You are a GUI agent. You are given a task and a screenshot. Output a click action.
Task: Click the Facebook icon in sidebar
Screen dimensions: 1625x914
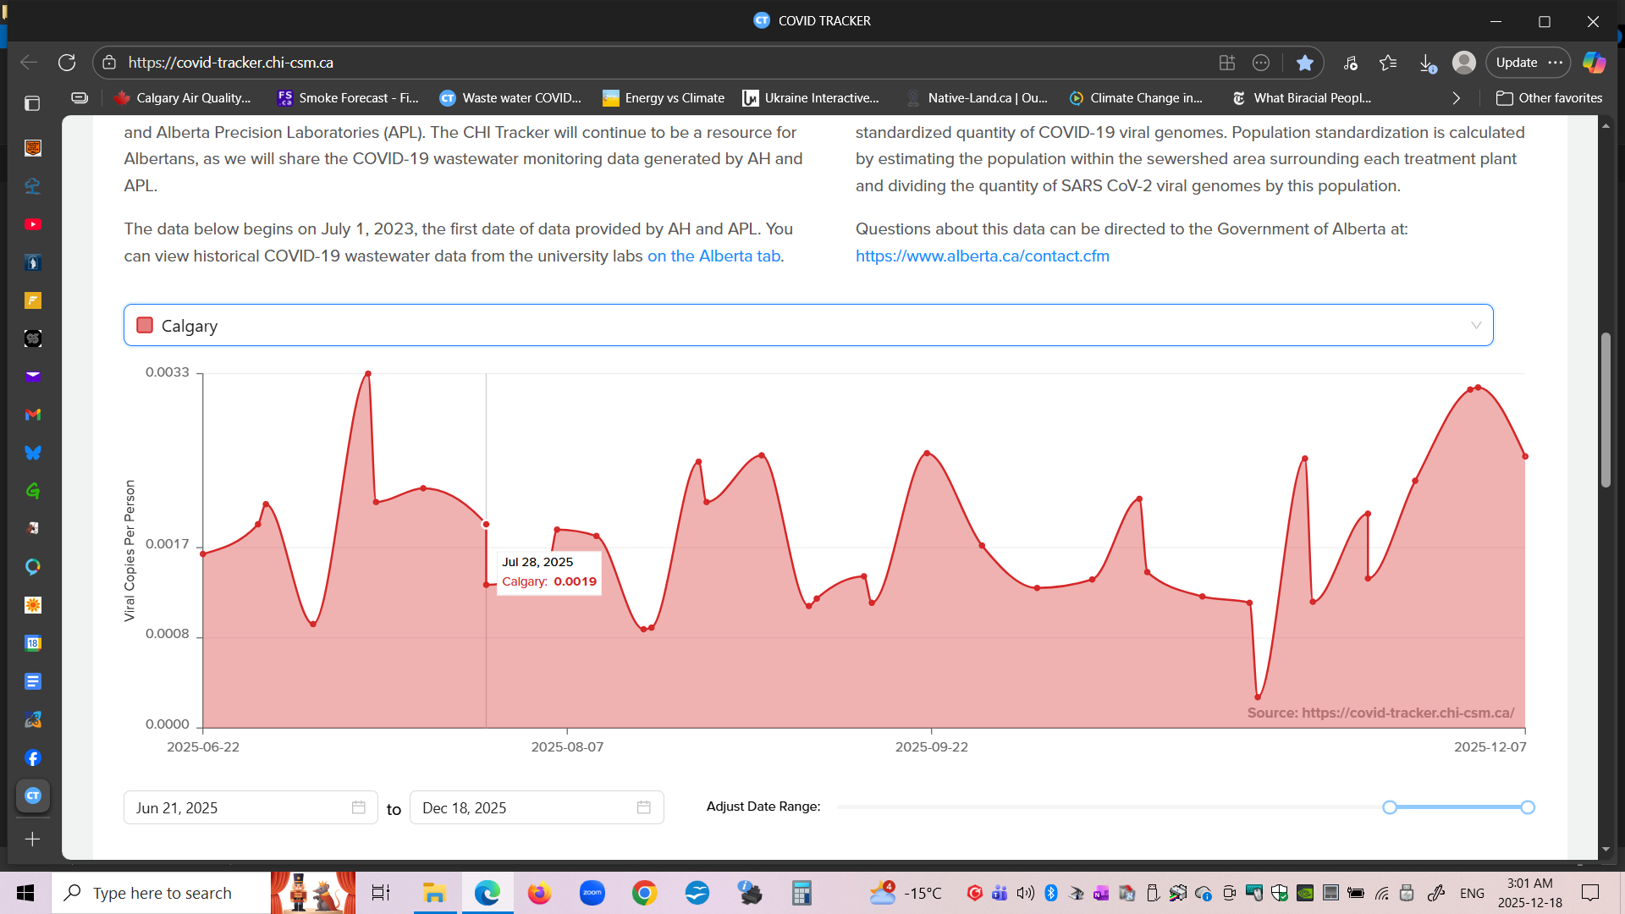pyautogui.click(x=33, y=758)
